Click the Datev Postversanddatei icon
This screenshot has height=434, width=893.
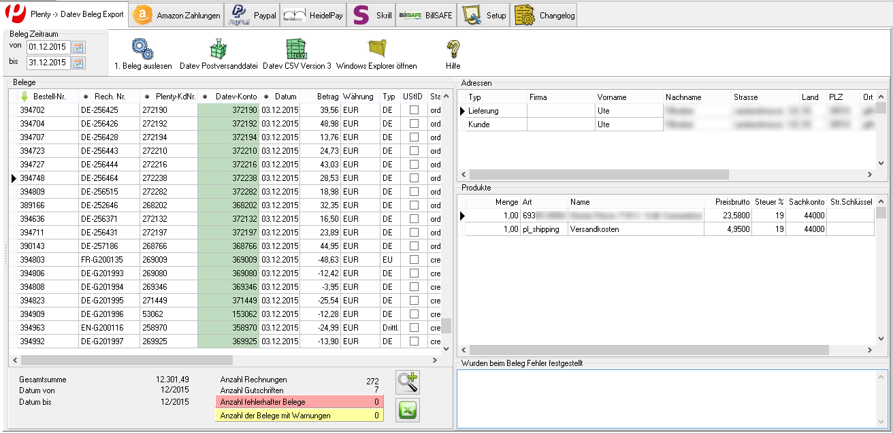pos(218,48)
